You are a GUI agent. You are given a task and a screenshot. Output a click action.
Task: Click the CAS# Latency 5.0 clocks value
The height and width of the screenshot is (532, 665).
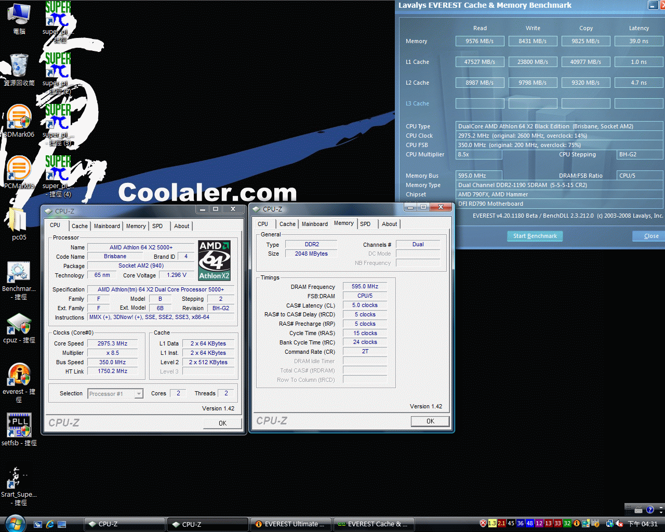(x=365, y=305)
